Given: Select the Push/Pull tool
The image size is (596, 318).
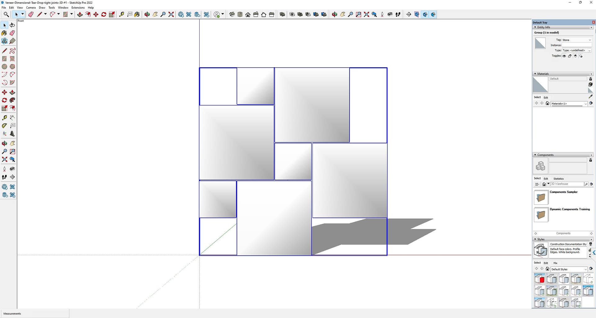Looking at the screenshot, I should (x=12, y=92).
